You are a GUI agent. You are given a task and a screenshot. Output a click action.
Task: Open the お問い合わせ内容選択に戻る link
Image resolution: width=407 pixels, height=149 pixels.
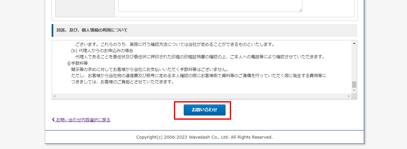tap(83, 120)
